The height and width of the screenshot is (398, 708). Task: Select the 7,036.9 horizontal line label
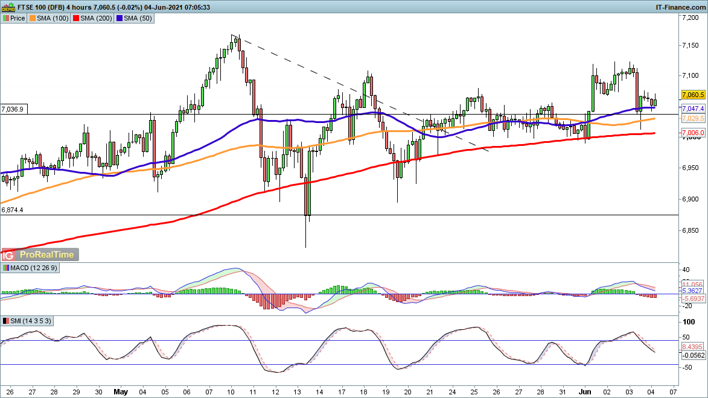coord(13,109)
